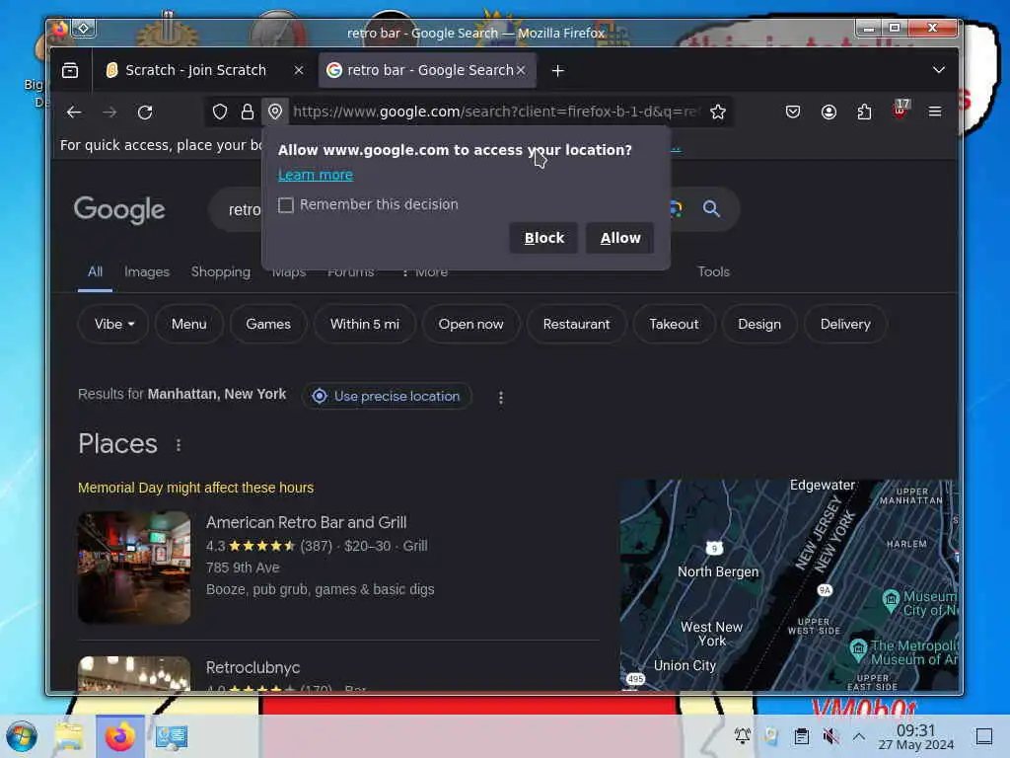Open site security padlock info

tap(248, 113)
